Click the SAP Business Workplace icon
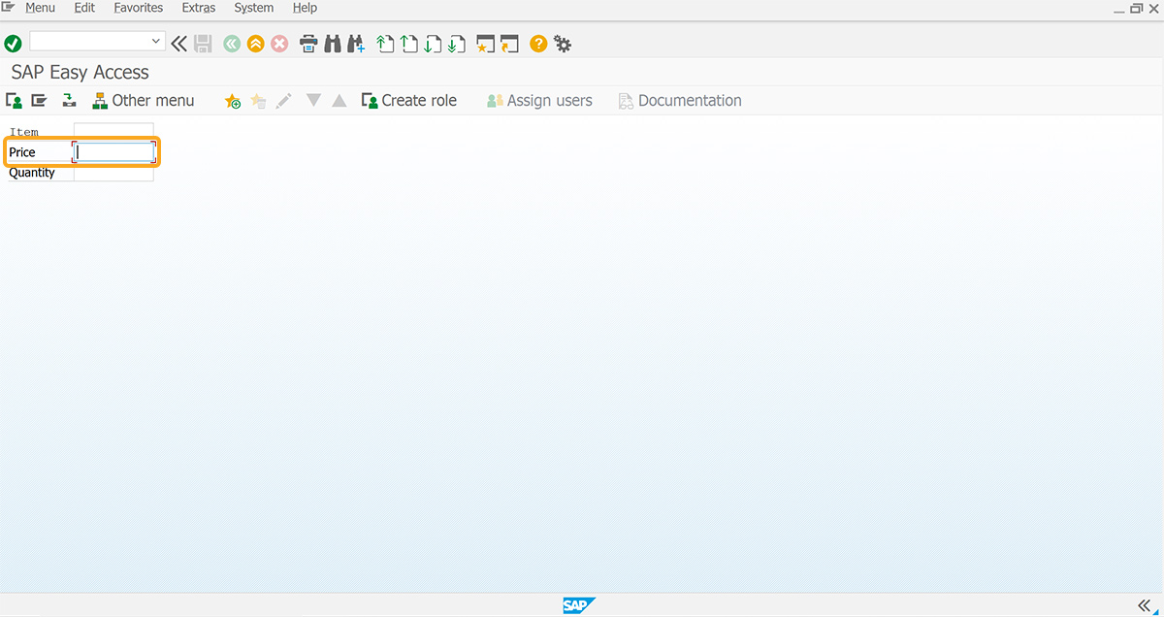 point(69,100)
